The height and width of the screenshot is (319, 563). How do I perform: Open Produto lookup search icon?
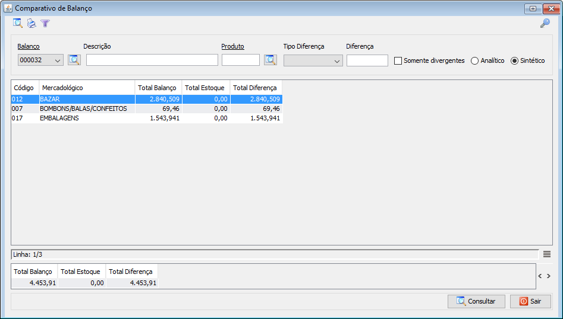point(271,60)
